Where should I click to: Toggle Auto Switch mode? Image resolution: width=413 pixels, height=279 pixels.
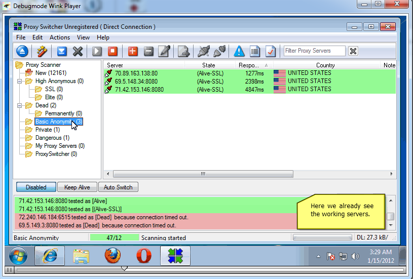(x=118, y=187)
